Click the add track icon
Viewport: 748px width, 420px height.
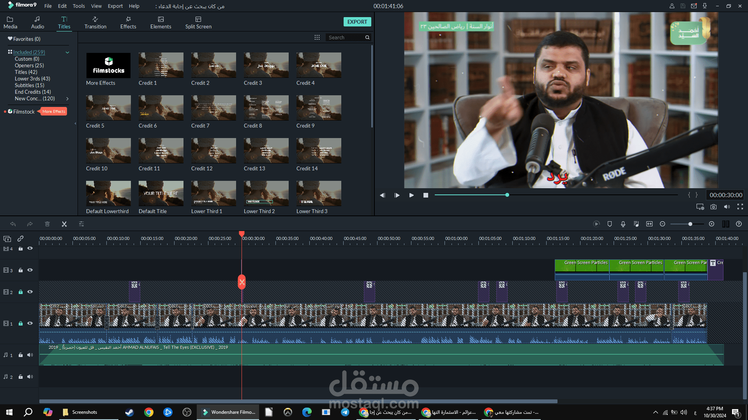click(7, 239)
